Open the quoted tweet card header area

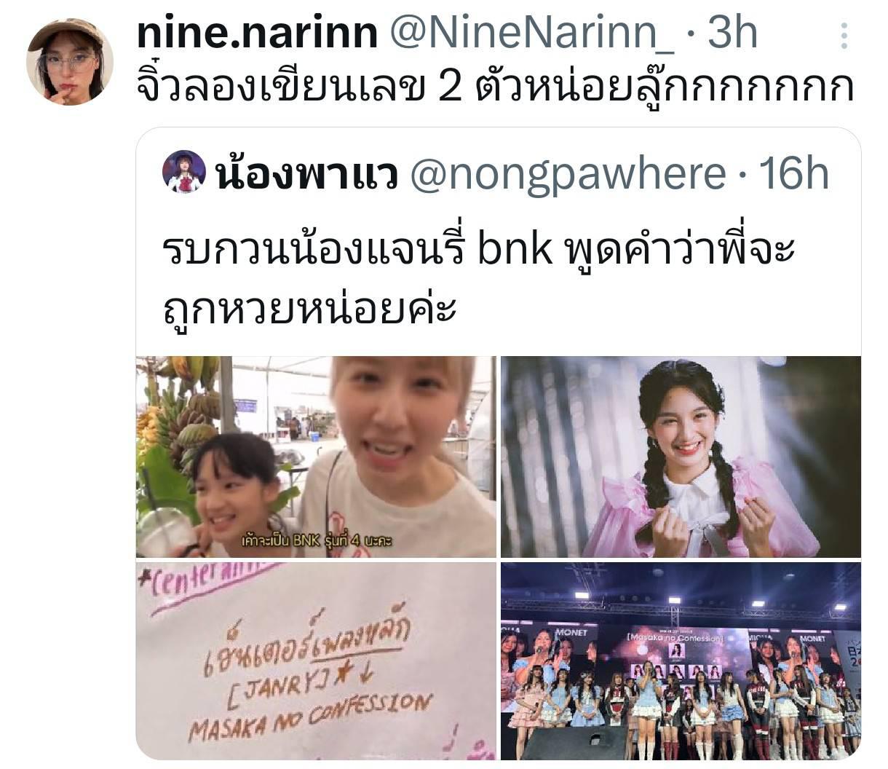point(496,173)
